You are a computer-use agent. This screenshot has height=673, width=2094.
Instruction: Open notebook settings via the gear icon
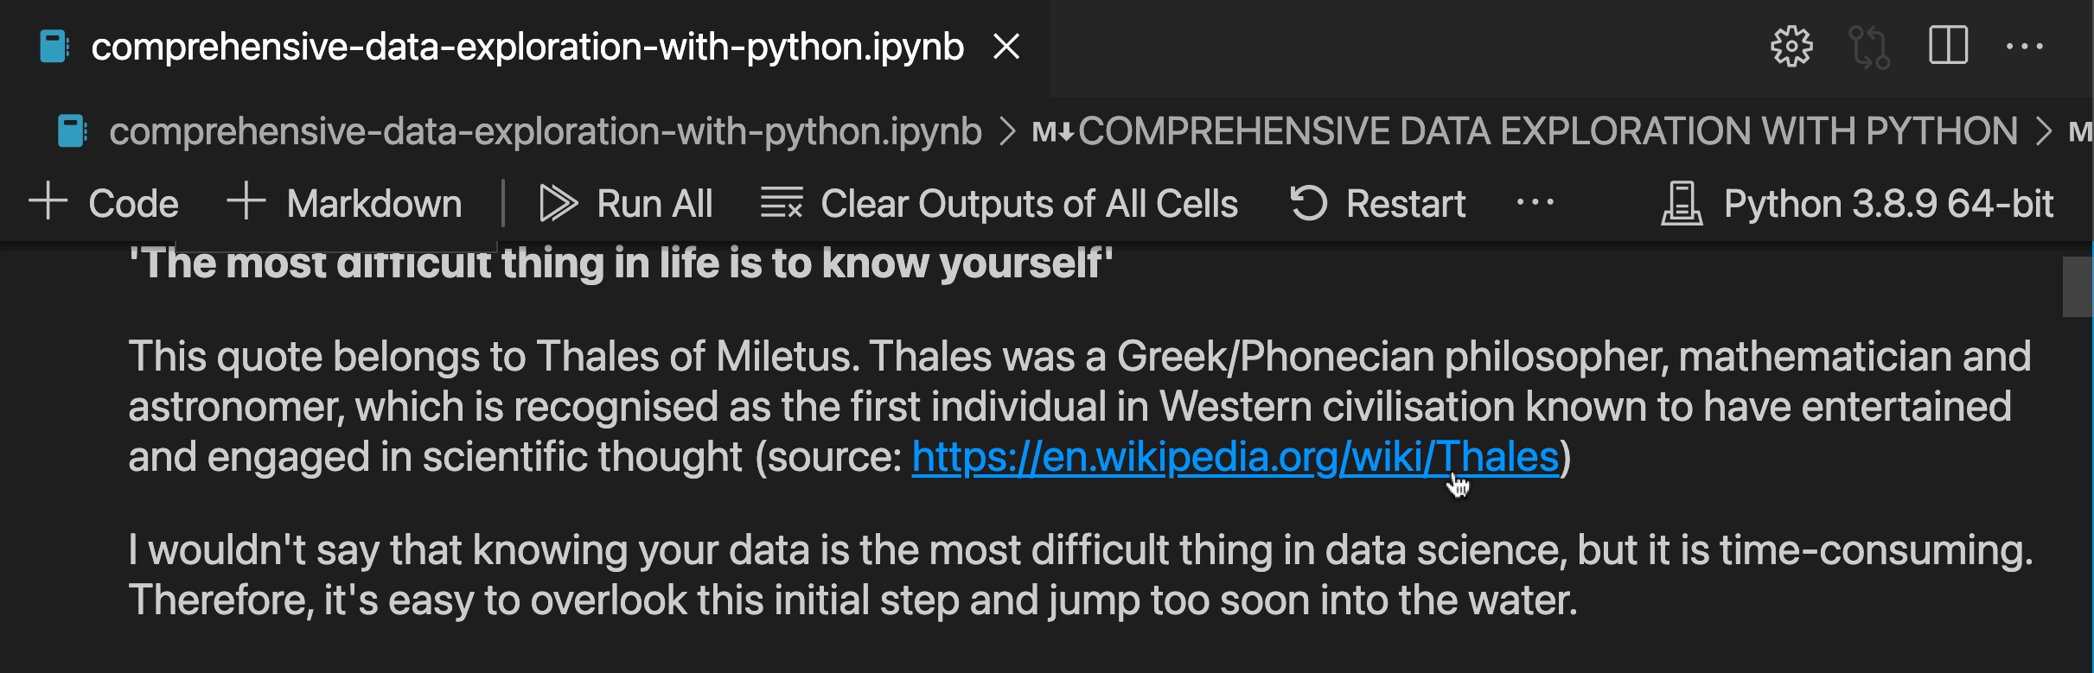[x=1792, y=47]
